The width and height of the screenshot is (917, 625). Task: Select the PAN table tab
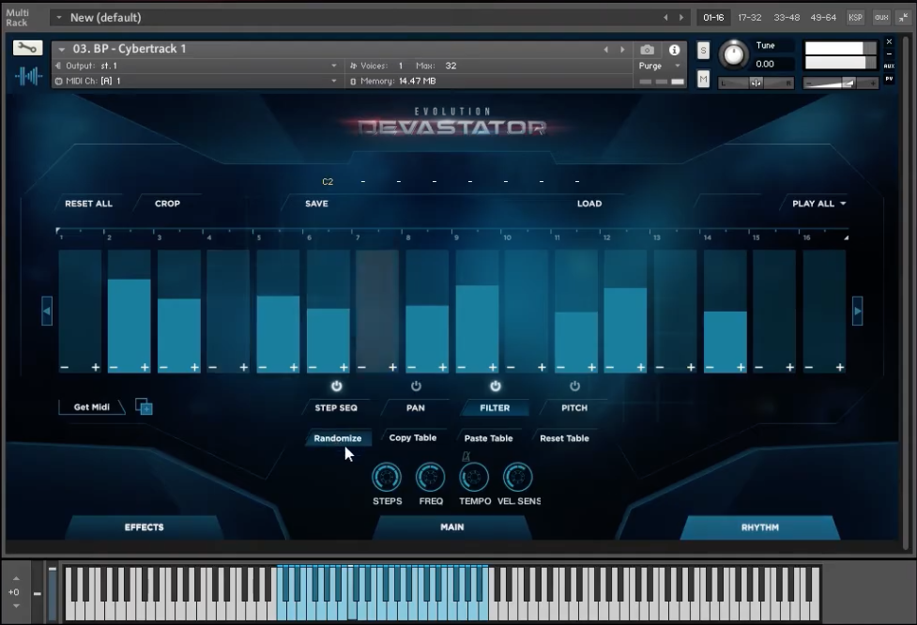(415, 407)
